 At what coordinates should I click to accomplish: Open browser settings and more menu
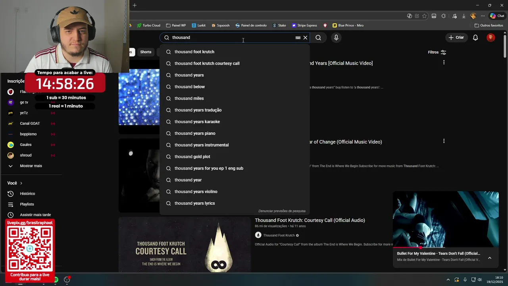coord(483,16)
